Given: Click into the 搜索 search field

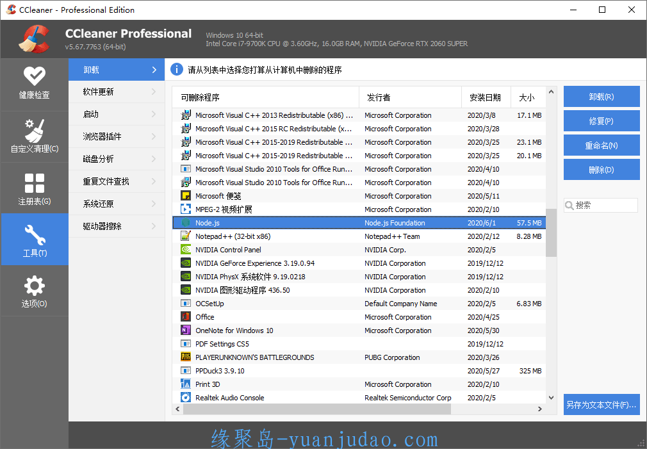Looking at the screenshot, I should point(602,205).
